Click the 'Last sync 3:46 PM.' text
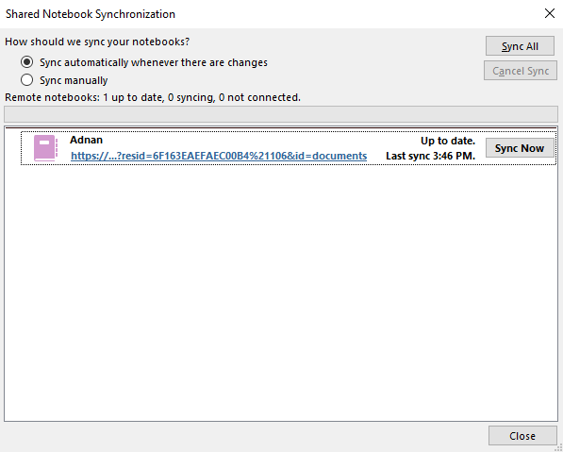This screenshot has width=563, height=452. tap(431, 156)
